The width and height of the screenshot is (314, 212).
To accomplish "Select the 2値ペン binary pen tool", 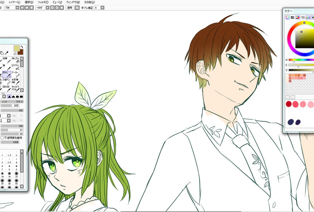I will 7,81.
